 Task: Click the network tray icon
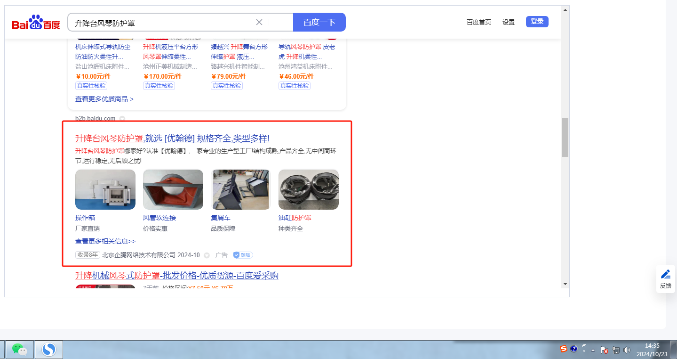pyautogui.click(x=616, y=350)
